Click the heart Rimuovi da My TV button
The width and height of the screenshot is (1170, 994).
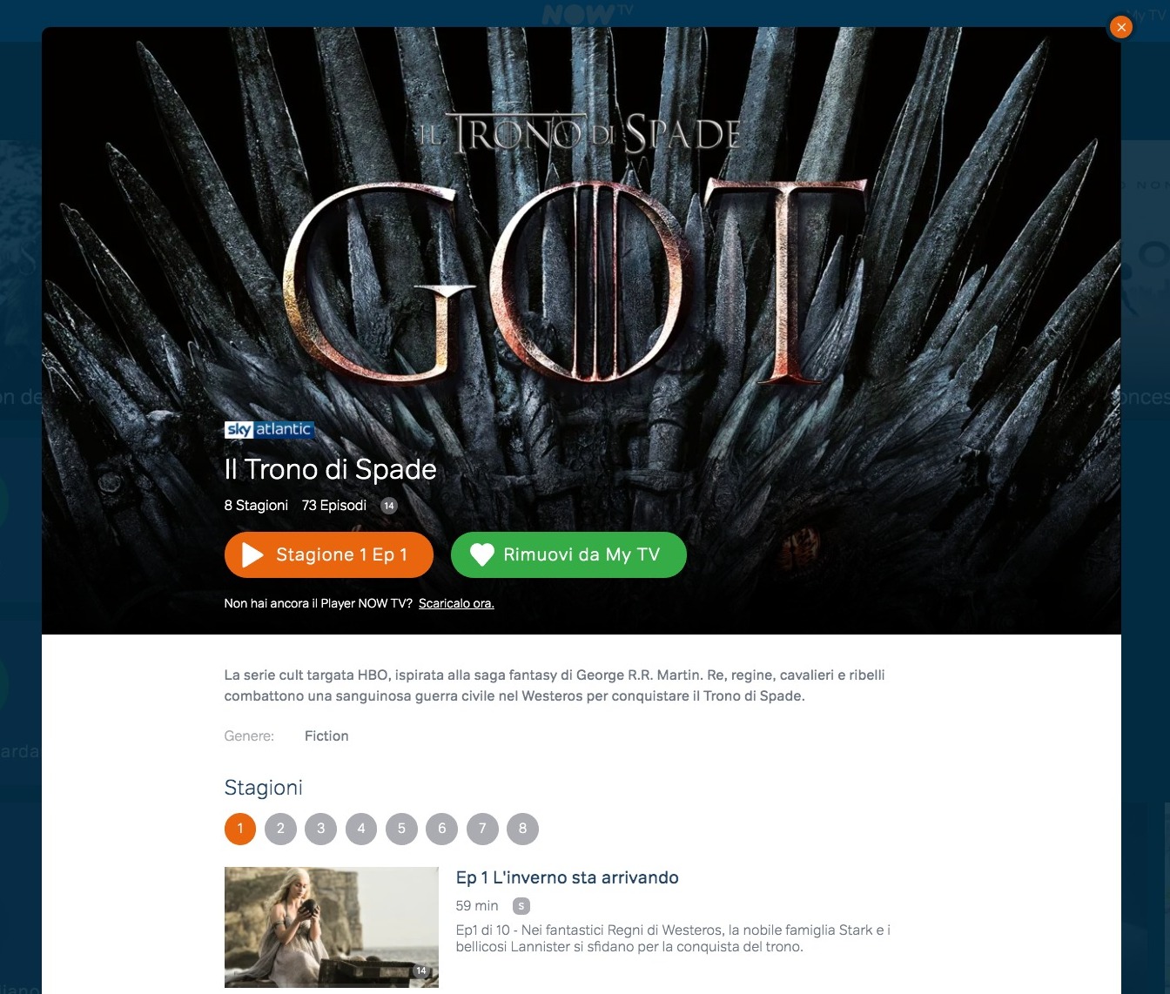pos(568,554)
